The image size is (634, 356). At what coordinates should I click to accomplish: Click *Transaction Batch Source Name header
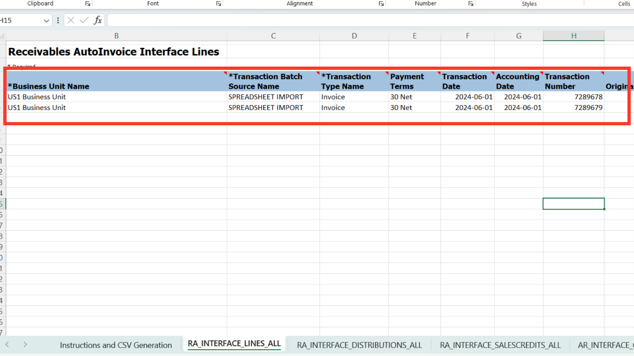click(x=273, y=81)
